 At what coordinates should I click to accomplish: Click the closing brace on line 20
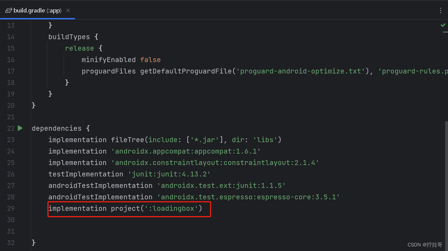(34, 105)
